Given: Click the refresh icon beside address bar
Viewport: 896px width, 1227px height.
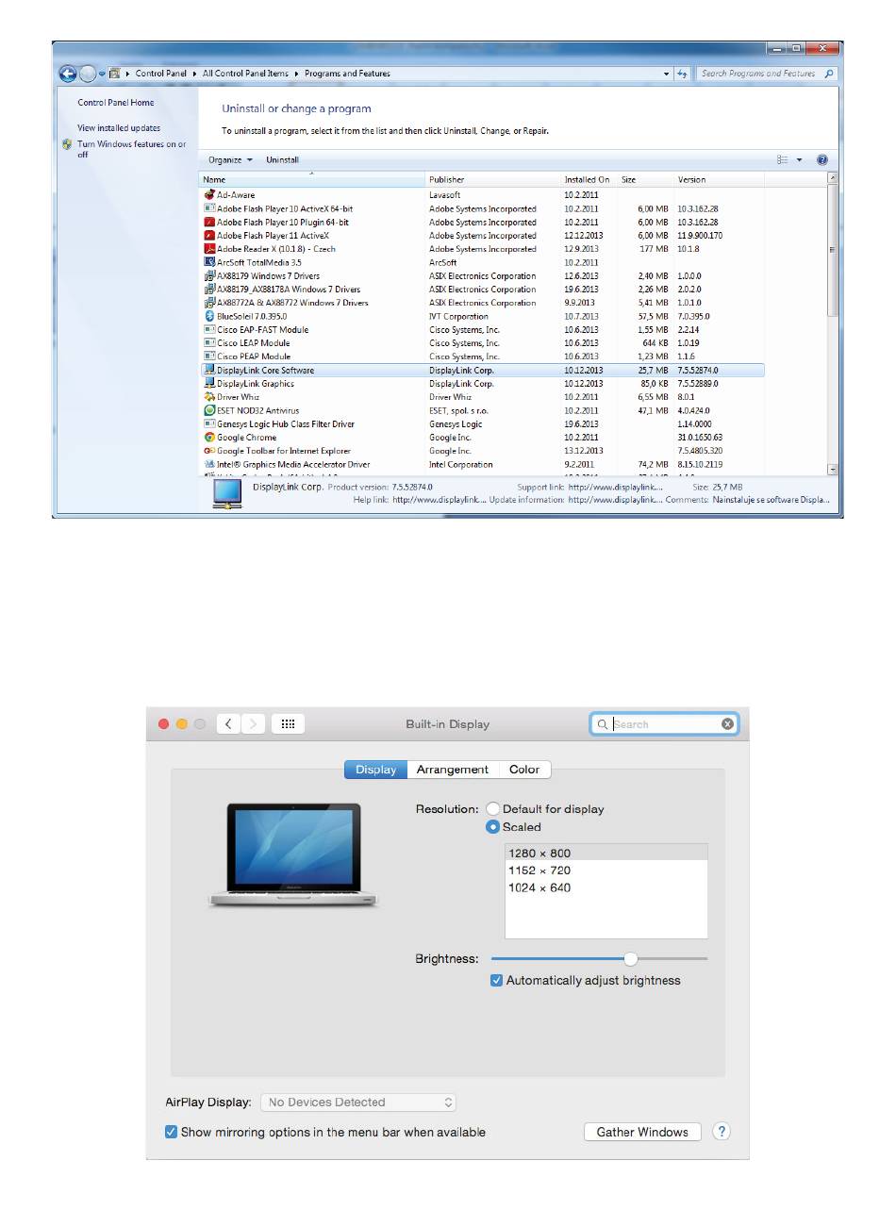Looking at the screenshot, I should (682, 74).
